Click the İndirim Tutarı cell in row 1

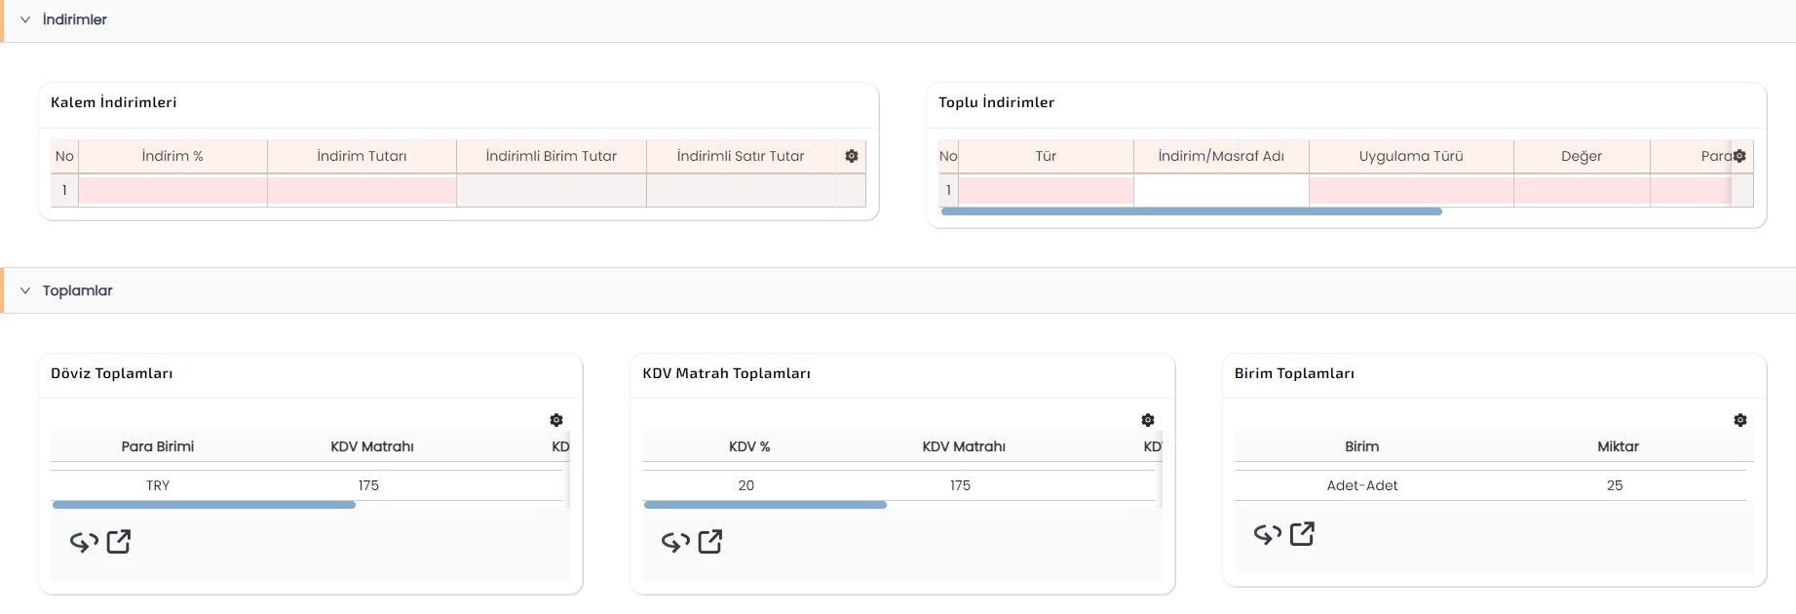(x=362, y=190)
